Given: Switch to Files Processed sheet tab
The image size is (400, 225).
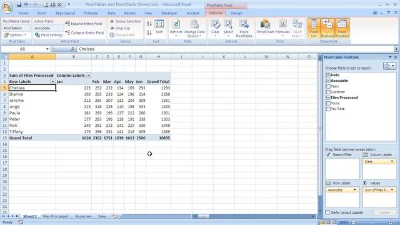Looking at the screenshot, I should click(56, 216).
